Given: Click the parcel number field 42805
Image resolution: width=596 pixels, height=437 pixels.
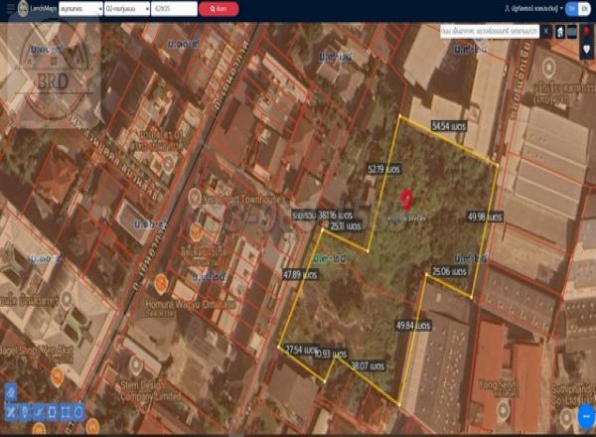Looking at the screenshot, I should 175,8.
